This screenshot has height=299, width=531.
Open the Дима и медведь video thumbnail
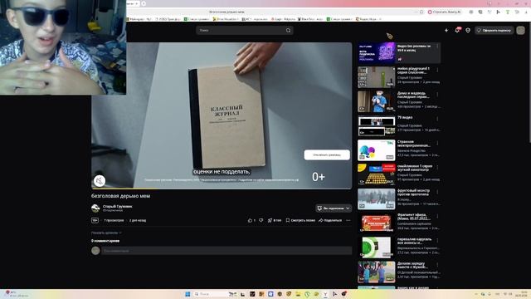[376, 101]
